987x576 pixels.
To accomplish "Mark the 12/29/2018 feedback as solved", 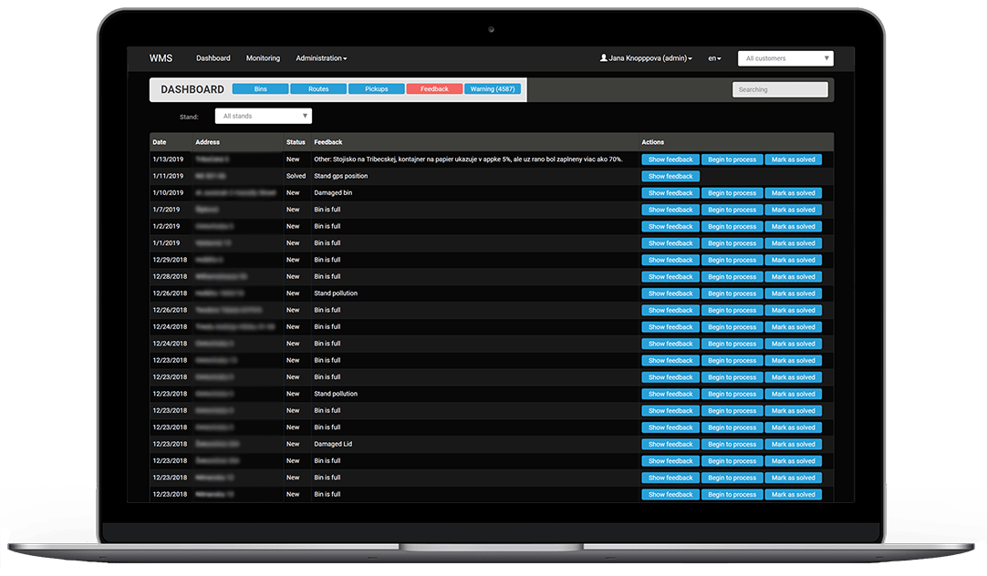I will [793, 261].
